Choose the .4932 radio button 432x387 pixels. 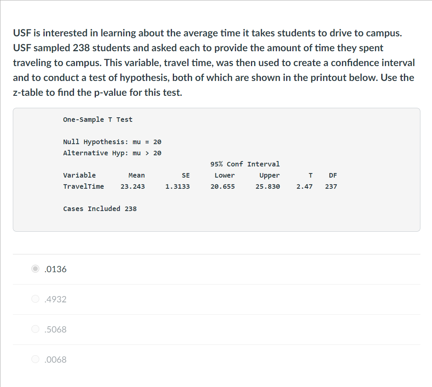point(36,299)
